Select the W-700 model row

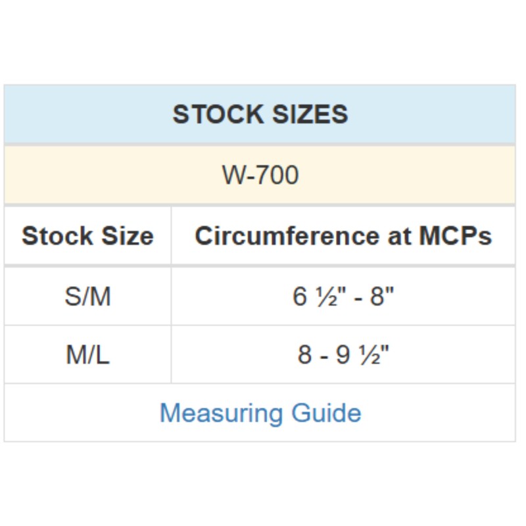click(x=260, y=175)
